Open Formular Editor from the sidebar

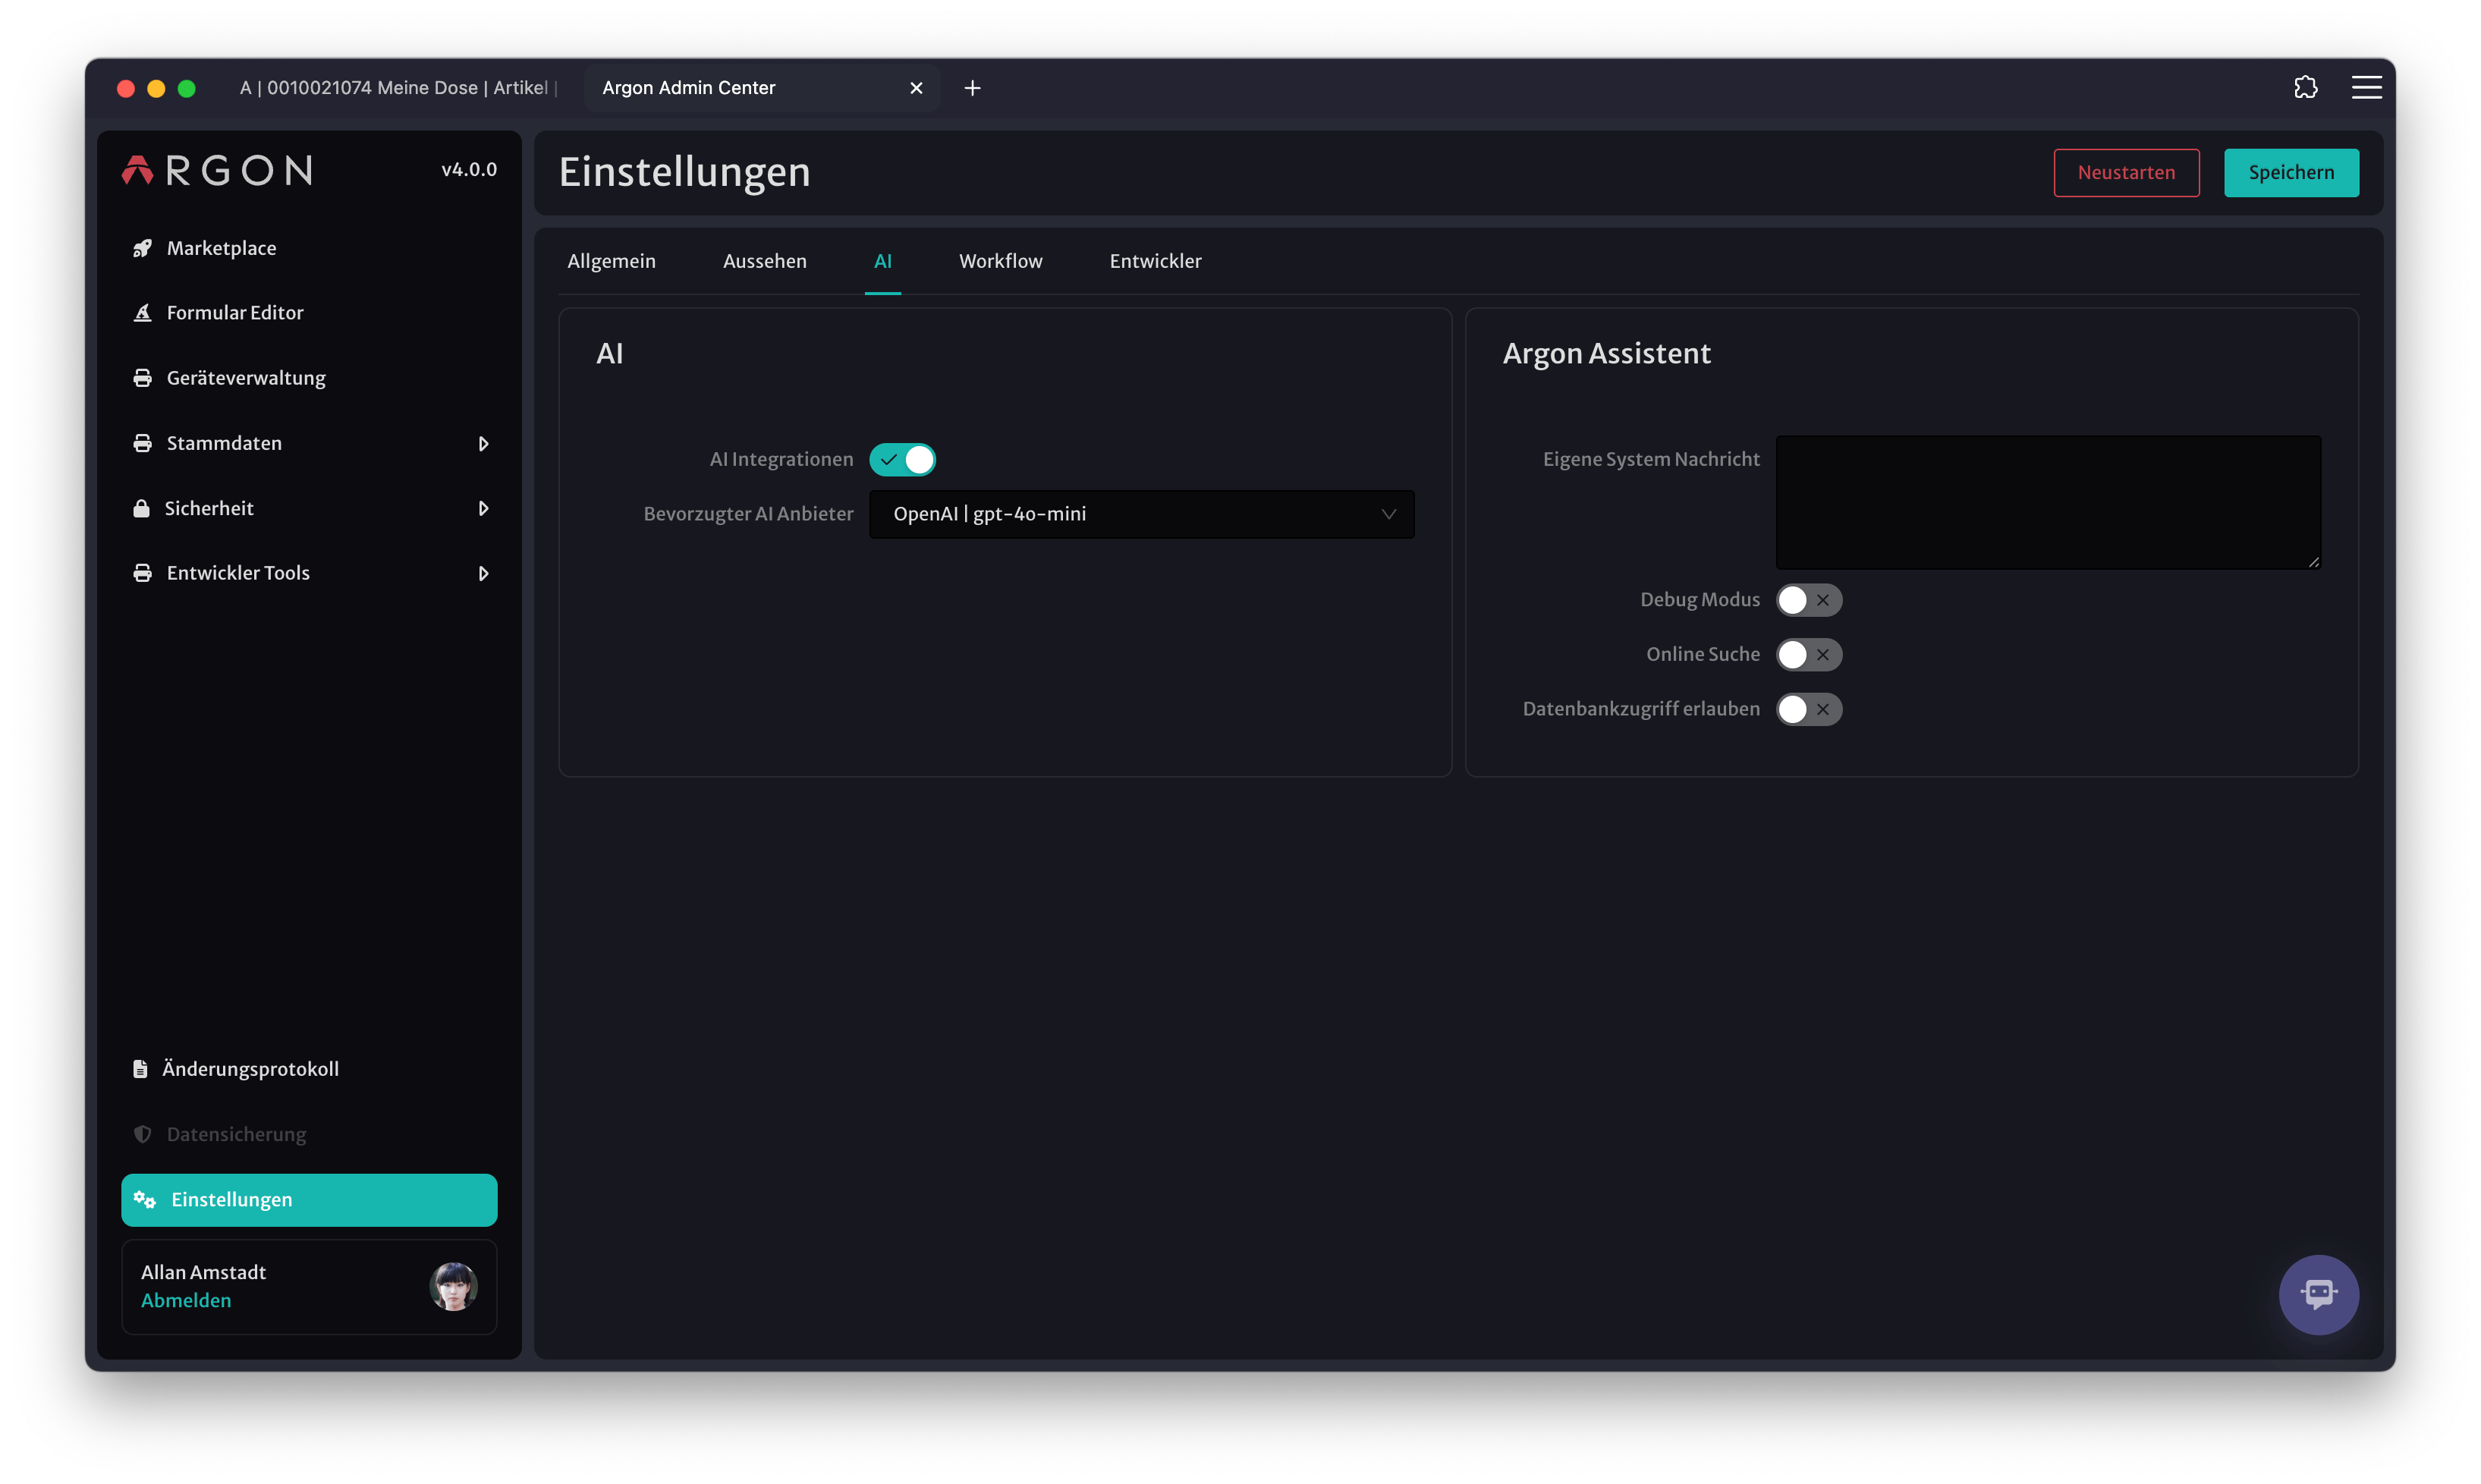coord(309,313)
